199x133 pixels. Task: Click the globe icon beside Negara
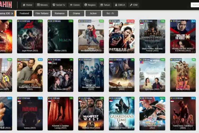coord(86,5)
